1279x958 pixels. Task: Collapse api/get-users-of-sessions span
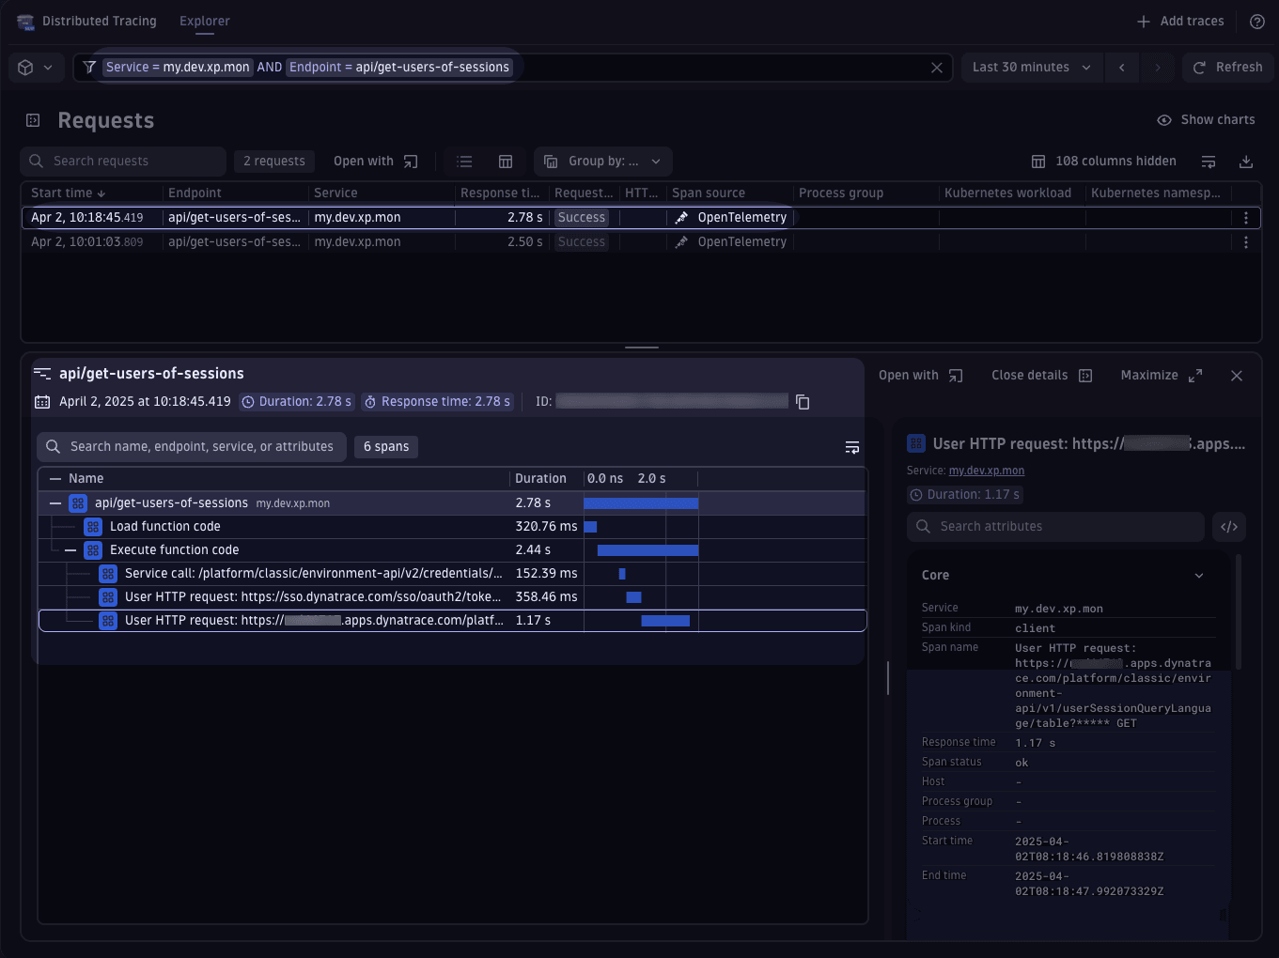tap(55, 503)
